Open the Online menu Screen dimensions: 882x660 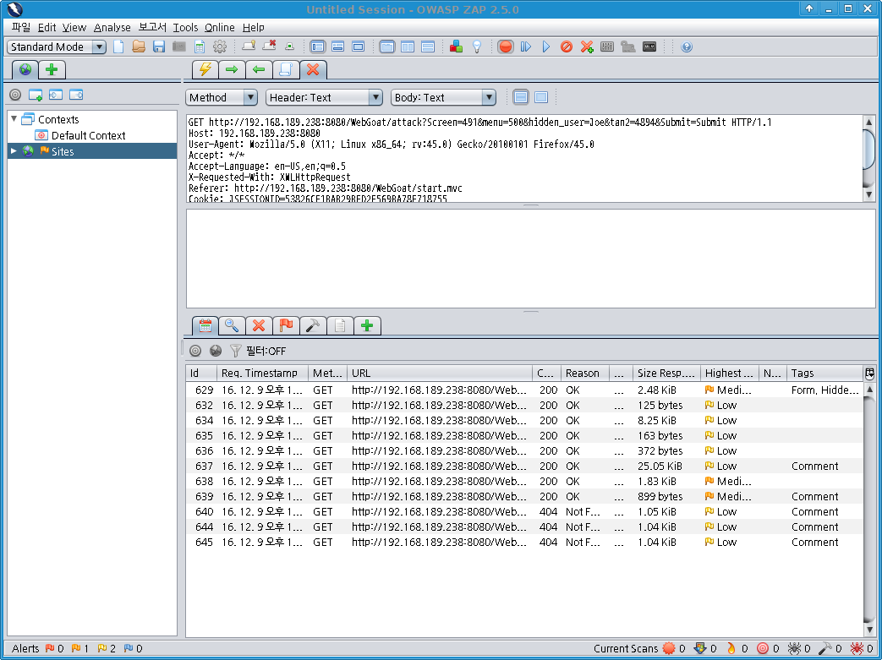pos(219,27)
